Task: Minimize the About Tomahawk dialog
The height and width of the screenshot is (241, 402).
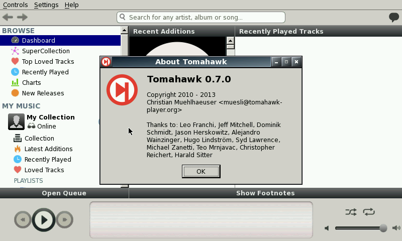Action: (x=276, y=62)
